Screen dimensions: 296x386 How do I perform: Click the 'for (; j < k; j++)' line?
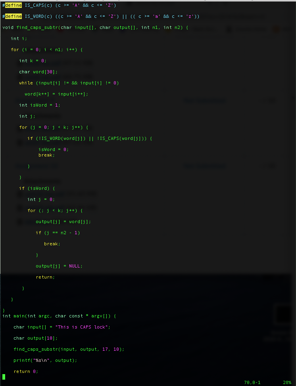click(x=55, y=210)
